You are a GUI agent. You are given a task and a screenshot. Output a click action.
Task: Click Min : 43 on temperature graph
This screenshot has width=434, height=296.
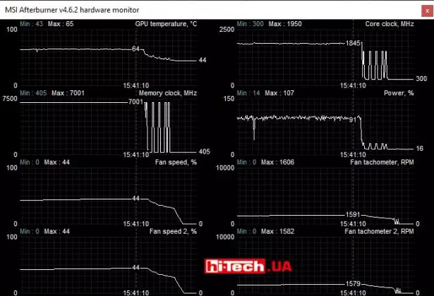[31, 24]
